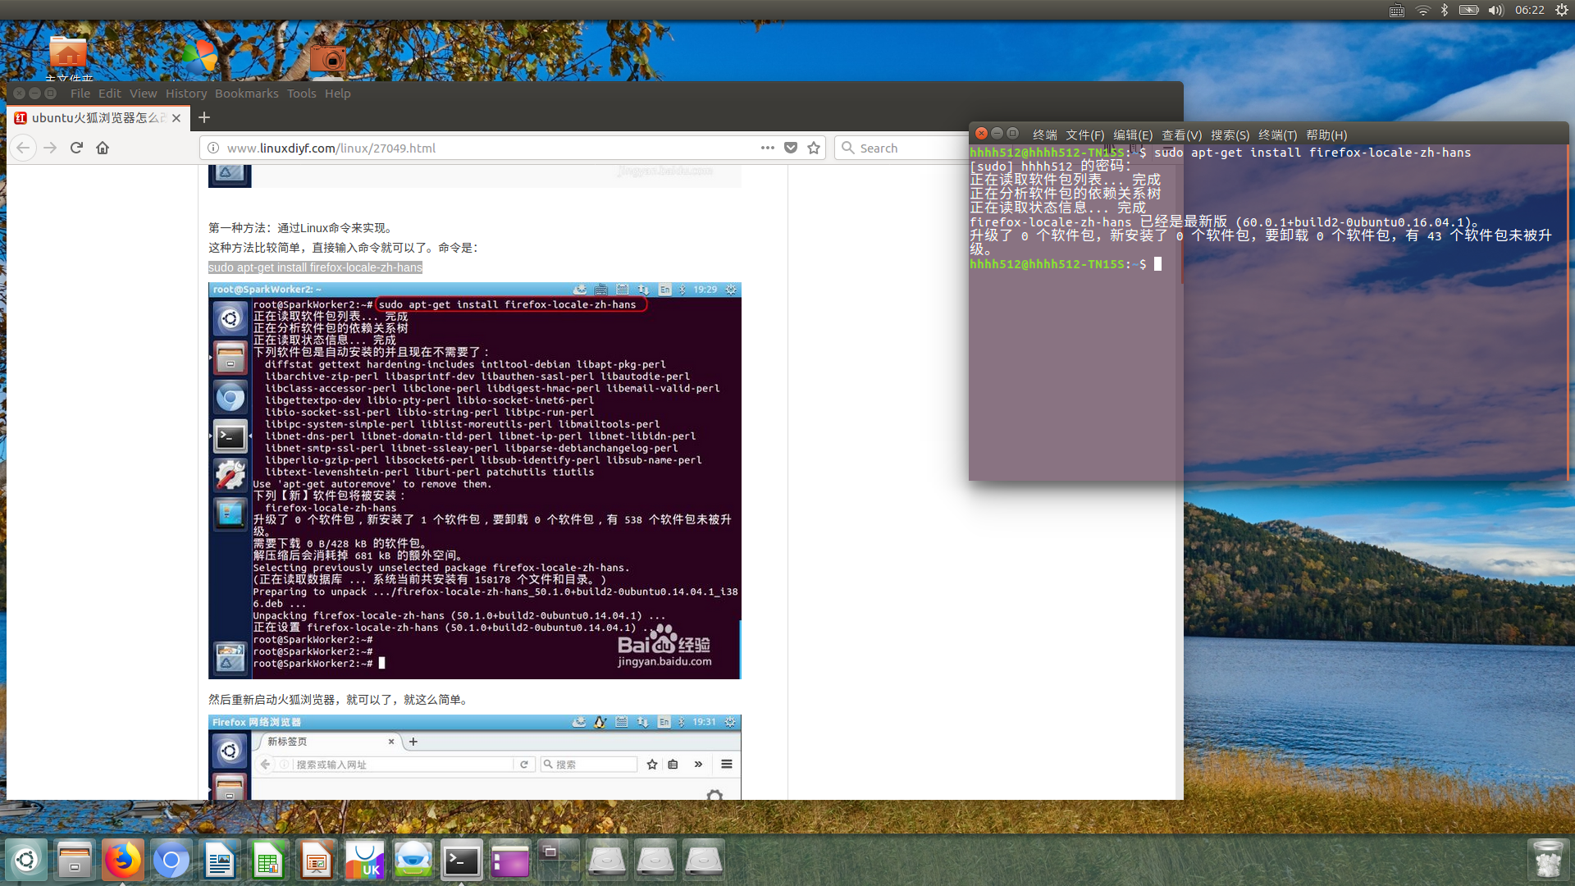
Task: Open purple window app in dock
Action: pos(510,860)
